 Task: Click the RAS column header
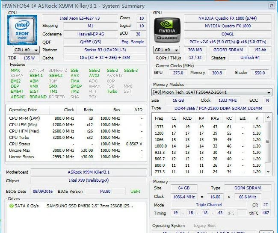215,118
